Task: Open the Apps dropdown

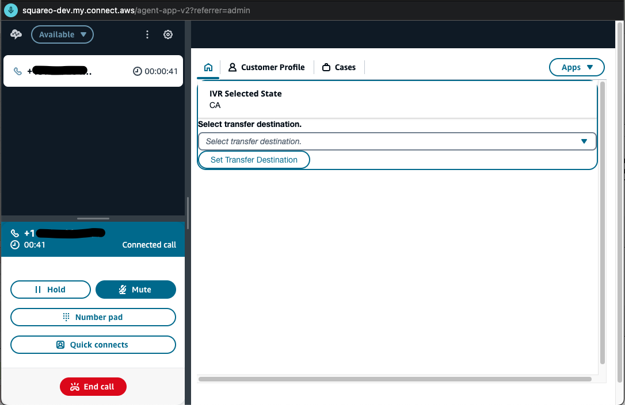Action: tap(577, 67)
